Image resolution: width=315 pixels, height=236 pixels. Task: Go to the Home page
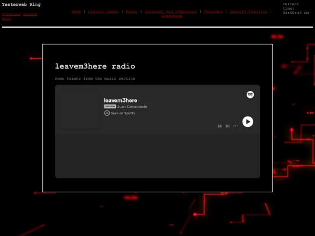tap(76, 12)
